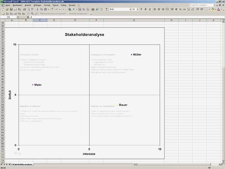Image resolution: width=225 pixels, height=169 pixels.
Task: Select the Maier data point label
Action: (38, 85)
